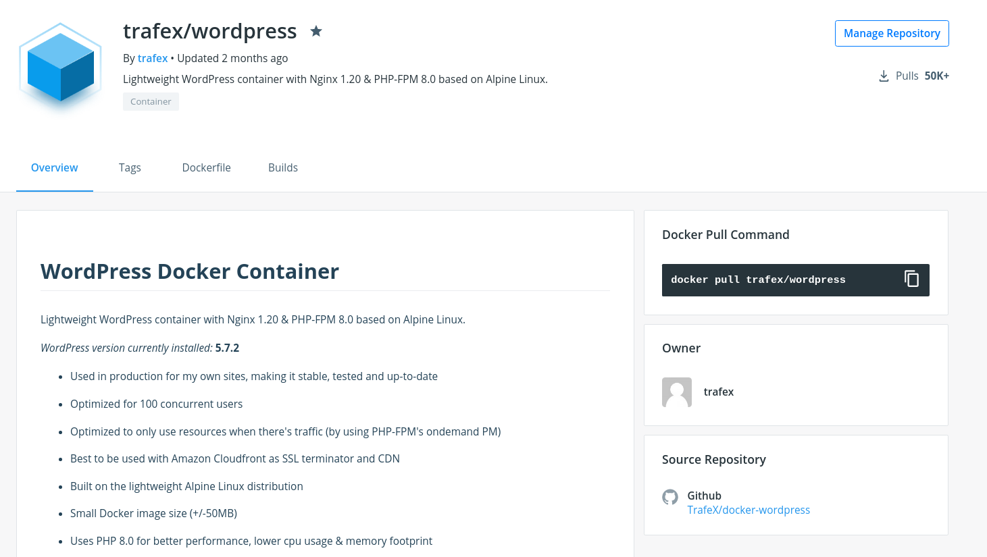This screenshot has width=987, height=557.
Task: Click the Docker Pull Command heading
Action: (x=726, y=234)
